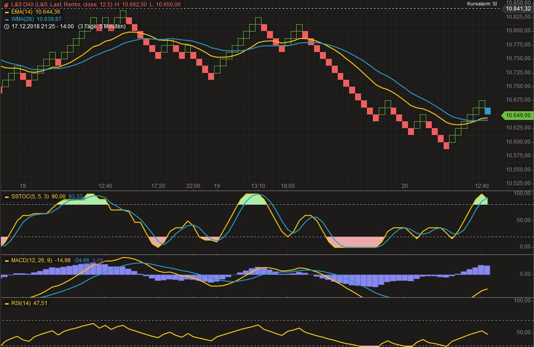
Task: Click the Renko chart-type icon beside L&S DAX
Action: (x=6, y=5)
